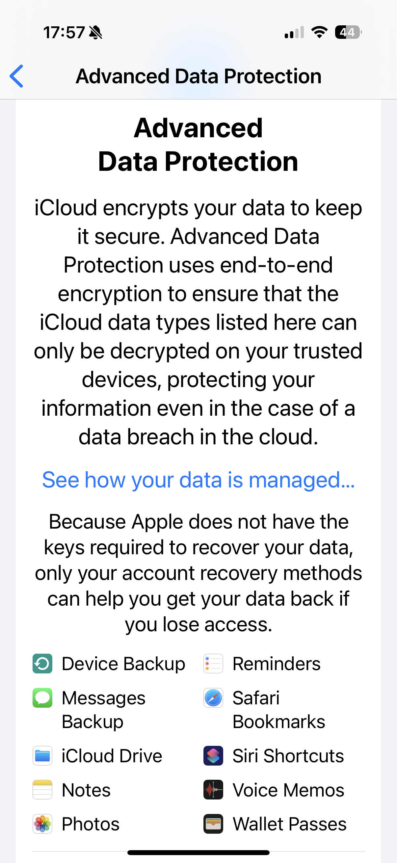This screenshot has width=397, height=863.
Task: Tap the silent mode bell icon
Action: 96,33
